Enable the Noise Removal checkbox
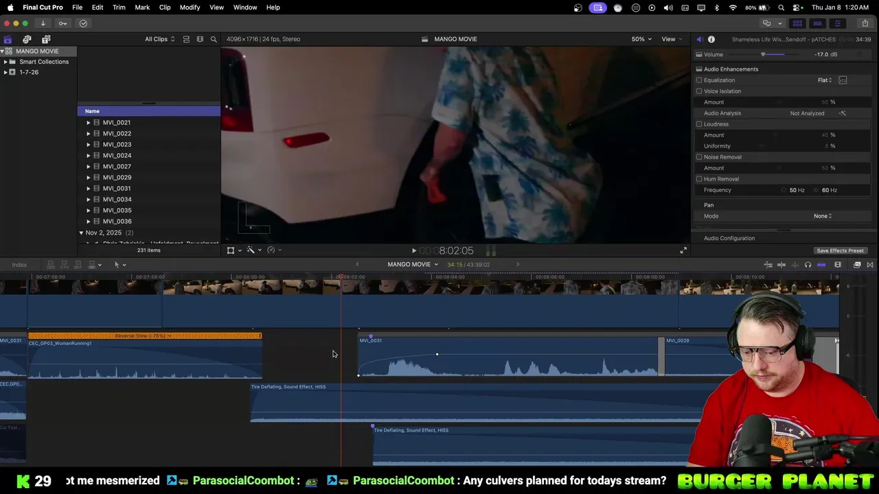Viewport: 879px width, 494px height. click(x=699, y=157)
